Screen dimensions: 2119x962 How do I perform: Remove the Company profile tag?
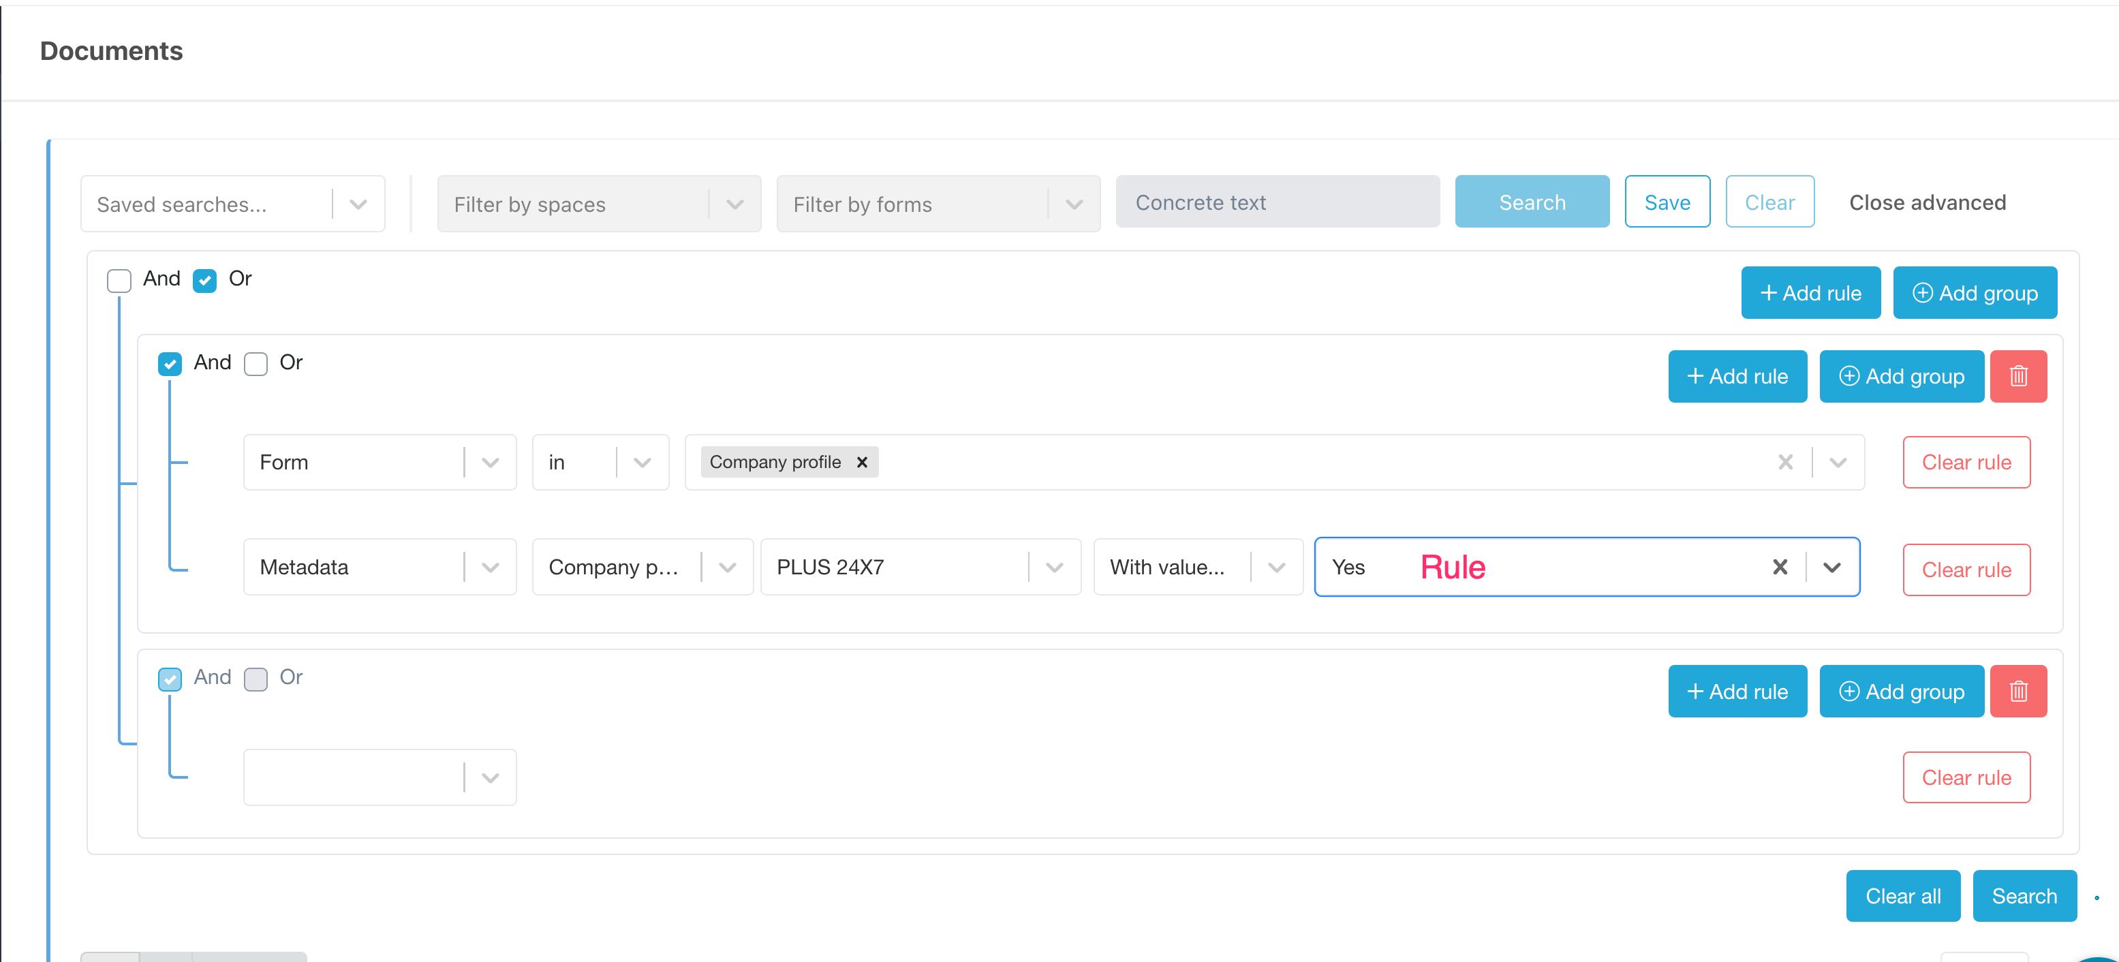(x=861, y=462)
